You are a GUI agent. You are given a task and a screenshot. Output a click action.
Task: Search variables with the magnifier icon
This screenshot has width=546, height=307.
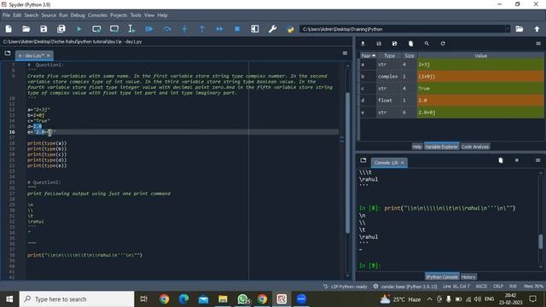pos(427,43)
